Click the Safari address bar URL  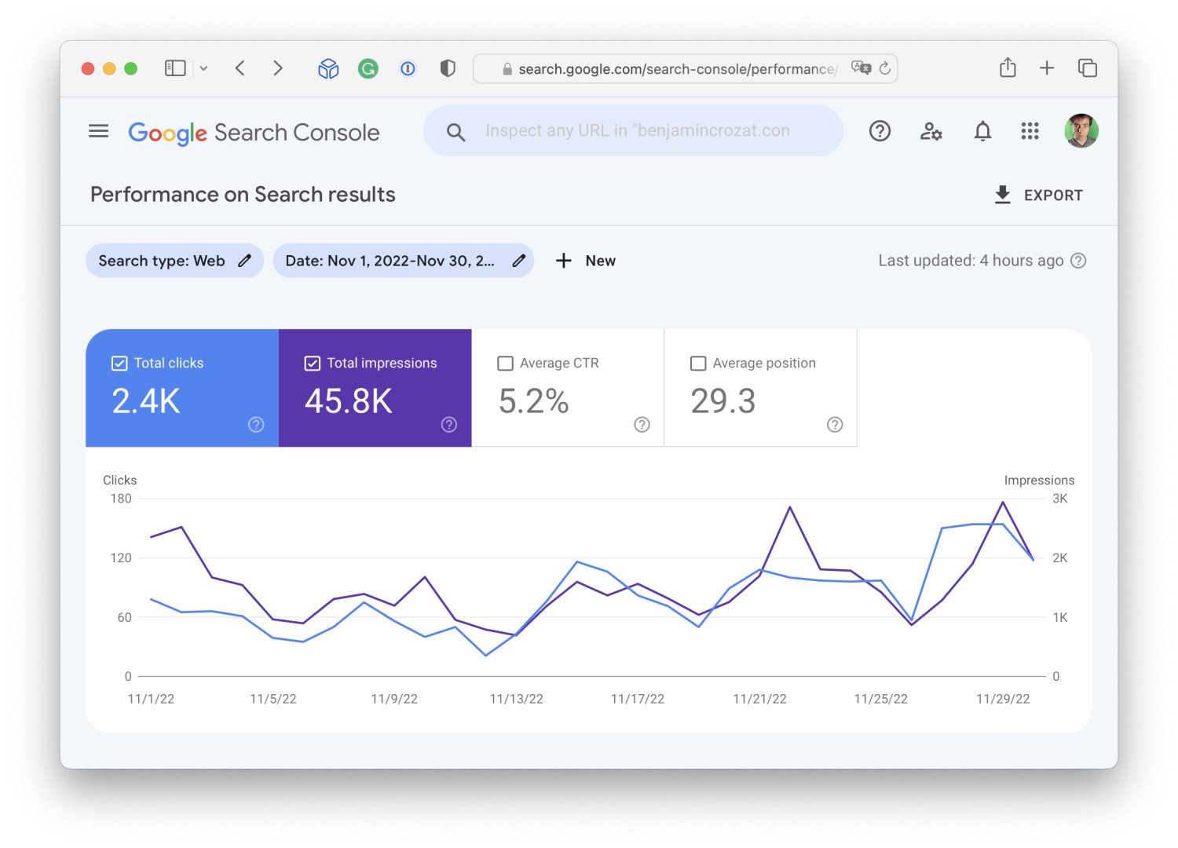click(677, 69)
